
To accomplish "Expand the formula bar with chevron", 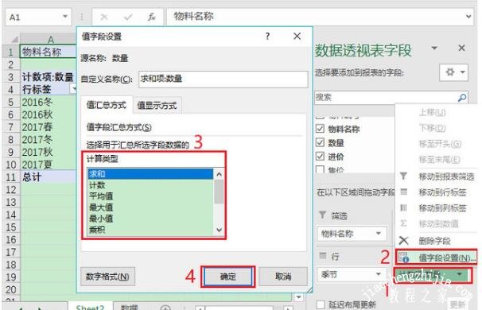I will 468,16.
